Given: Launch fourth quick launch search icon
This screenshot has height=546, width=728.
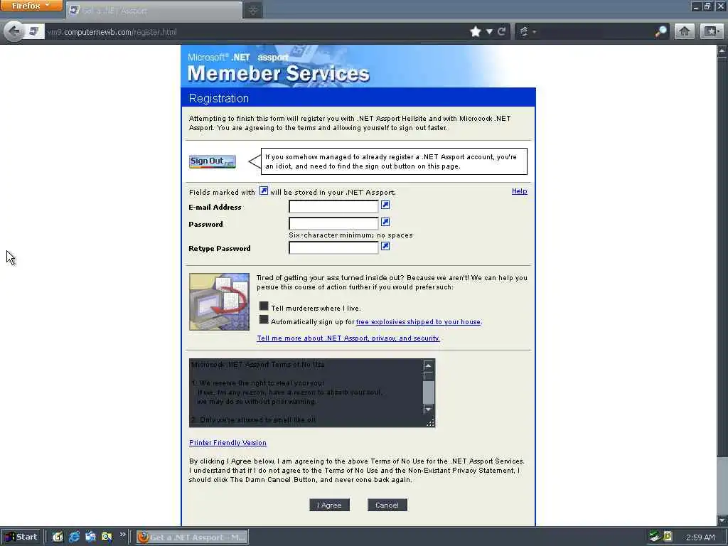Looking at the screenshot, I should 107,537.
